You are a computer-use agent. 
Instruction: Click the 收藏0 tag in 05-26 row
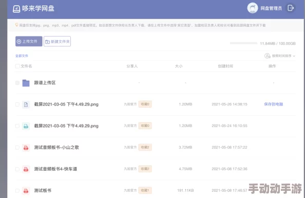(x=145, y=104)
